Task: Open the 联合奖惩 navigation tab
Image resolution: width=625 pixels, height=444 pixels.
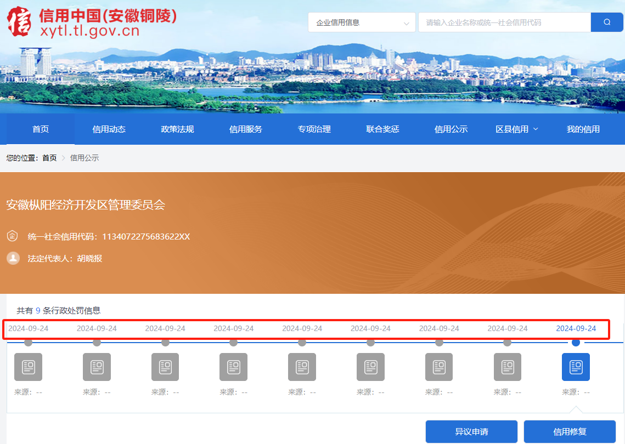Action: [x=382, y=129]
